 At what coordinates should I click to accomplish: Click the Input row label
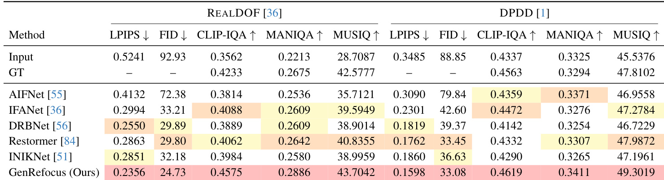[x=21, y=57]
